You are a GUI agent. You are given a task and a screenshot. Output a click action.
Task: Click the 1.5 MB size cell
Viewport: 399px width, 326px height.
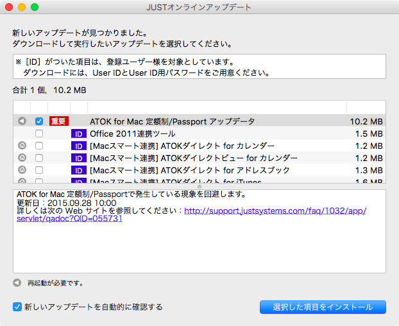(x=369, y=134)
